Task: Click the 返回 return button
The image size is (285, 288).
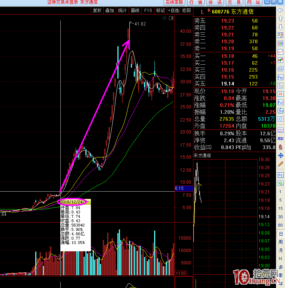Action: [x=186, y=11]
